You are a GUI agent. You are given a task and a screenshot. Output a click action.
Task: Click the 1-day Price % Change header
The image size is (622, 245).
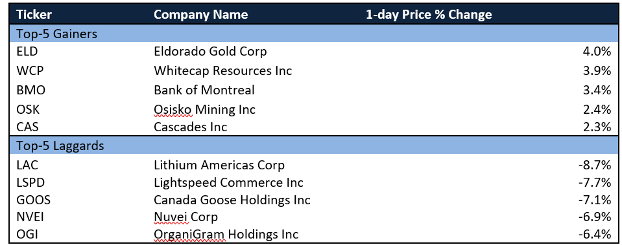[x=429, y=15]
